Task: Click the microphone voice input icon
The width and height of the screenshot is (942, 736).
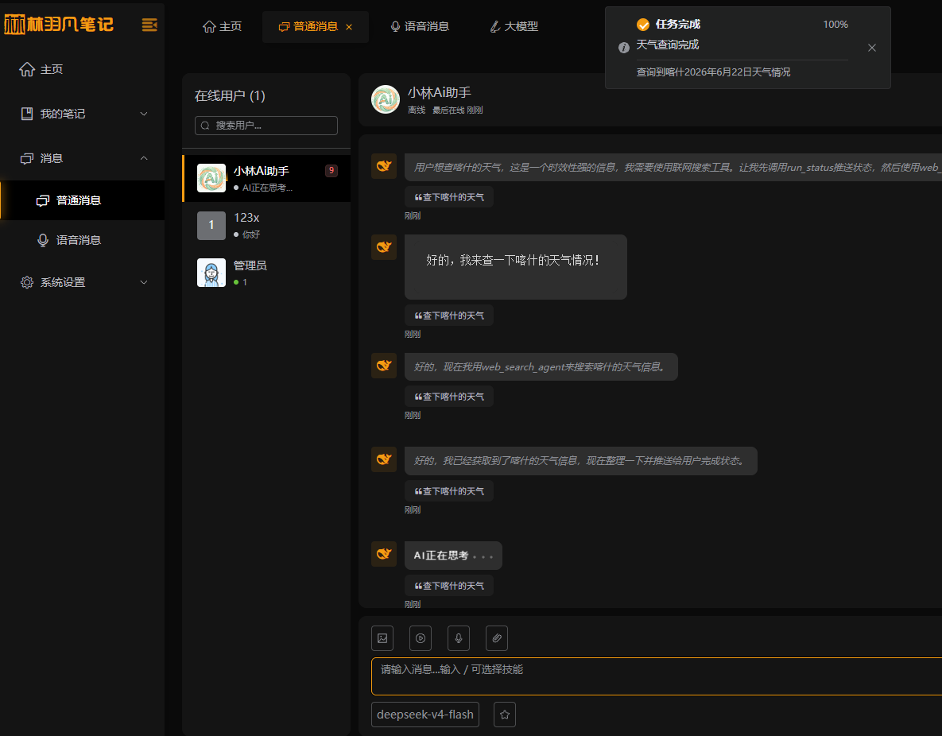Action: 459,638
